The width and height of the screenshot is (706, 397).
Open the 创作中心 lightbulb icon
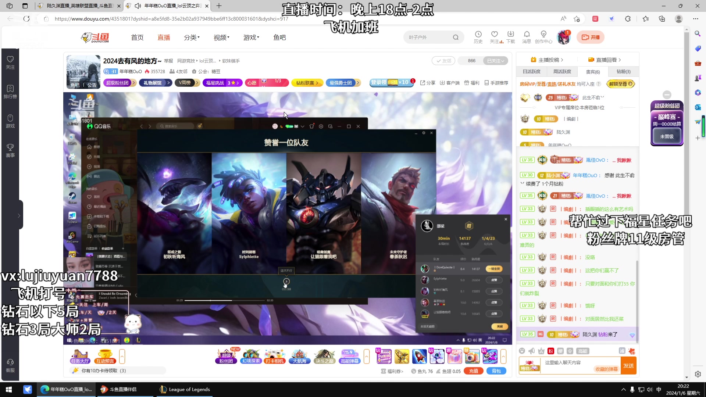543,37
